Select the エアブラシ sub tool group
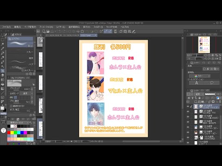The image size is (222, 166). tap(20, 39)
